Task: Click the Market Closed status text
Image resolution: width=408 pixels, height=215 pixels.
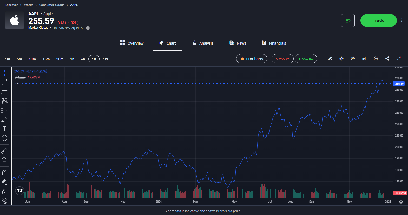Action: coord(38,28)
